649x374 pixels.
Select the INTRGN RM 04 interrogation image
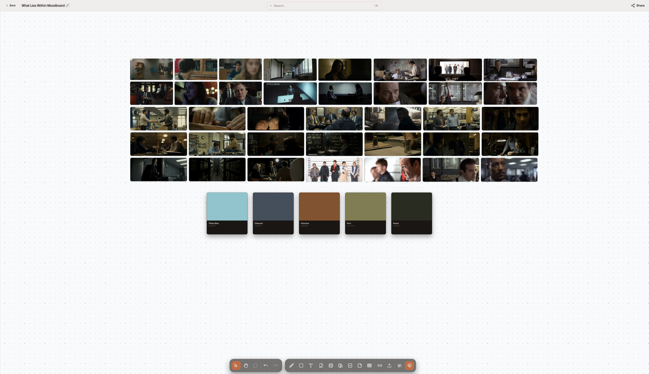click(x=290, y=93)
